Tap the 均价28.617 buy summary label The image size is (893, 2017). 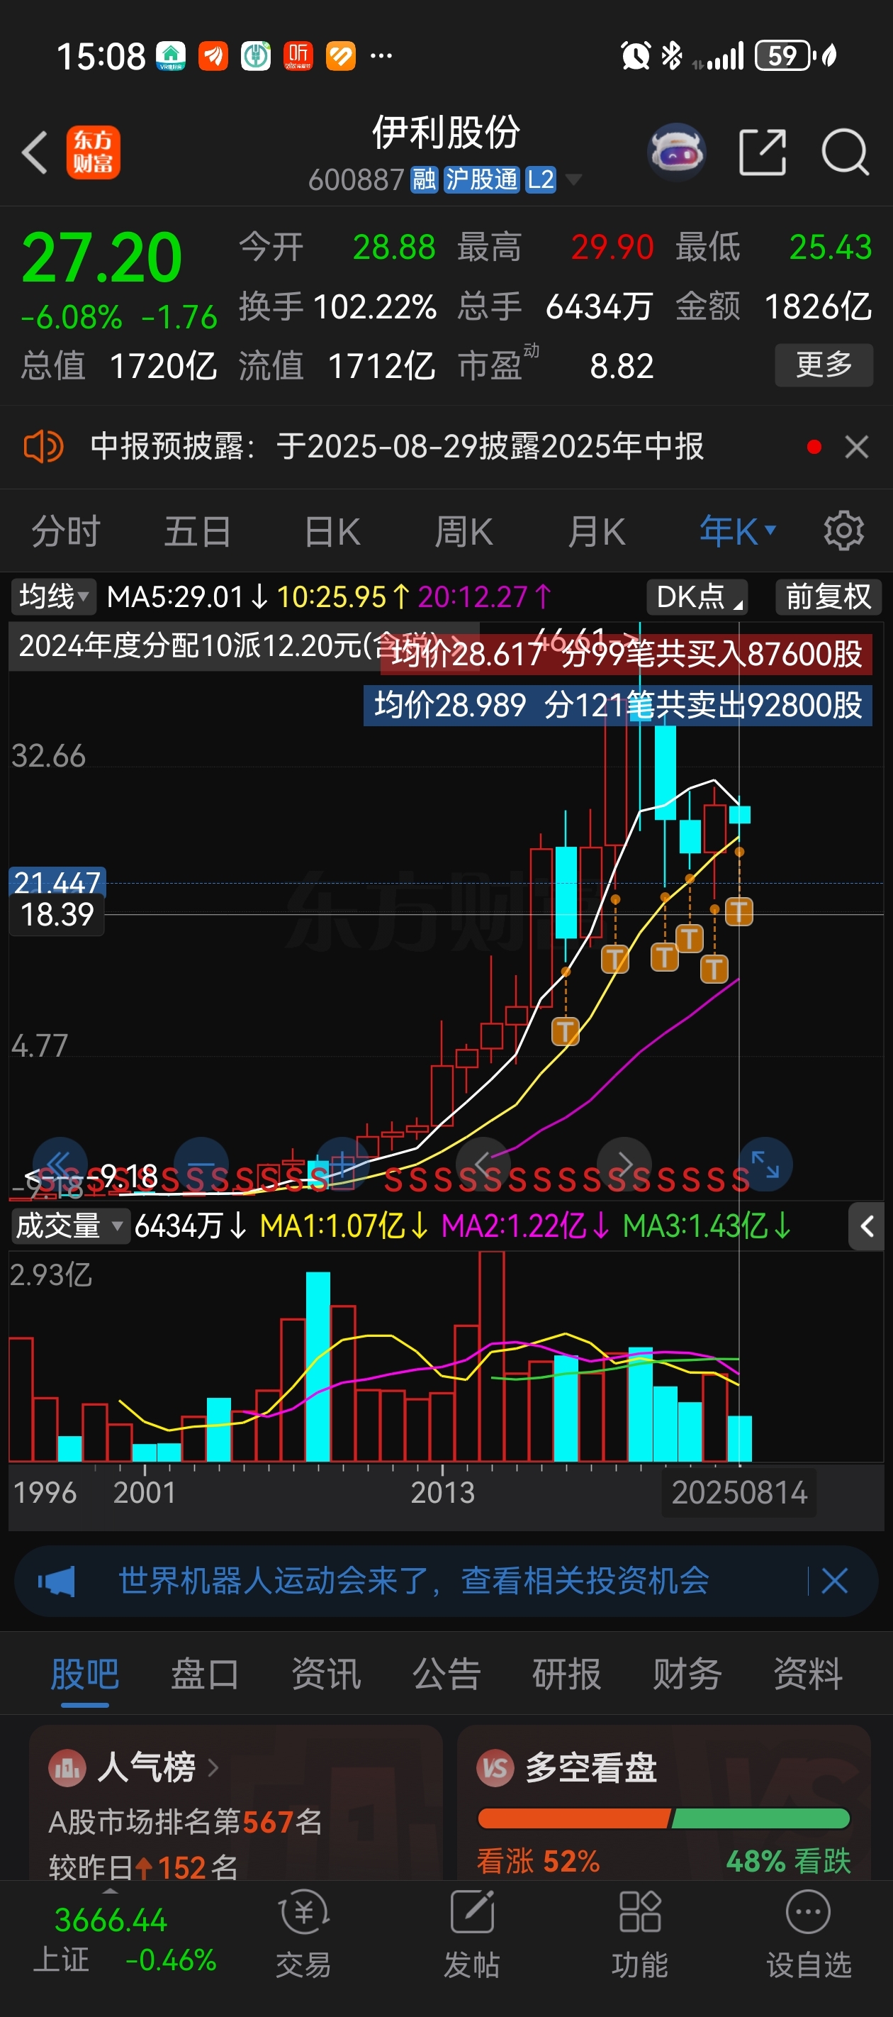[626, 654]
